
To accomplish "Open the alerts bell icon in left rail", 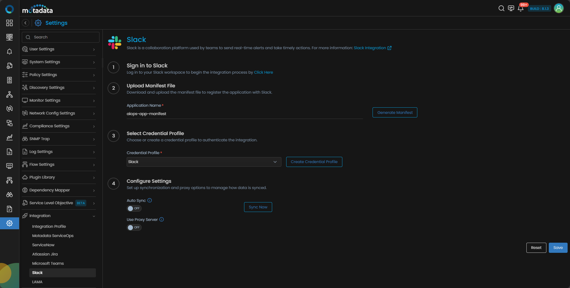I will [x=10, y=52].
